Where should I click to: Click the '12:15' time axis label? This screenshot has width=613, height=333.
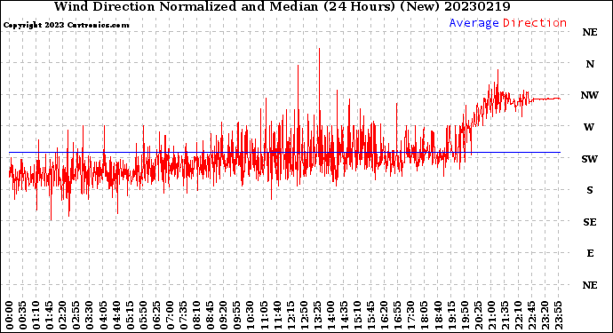(x=291, y=315)
